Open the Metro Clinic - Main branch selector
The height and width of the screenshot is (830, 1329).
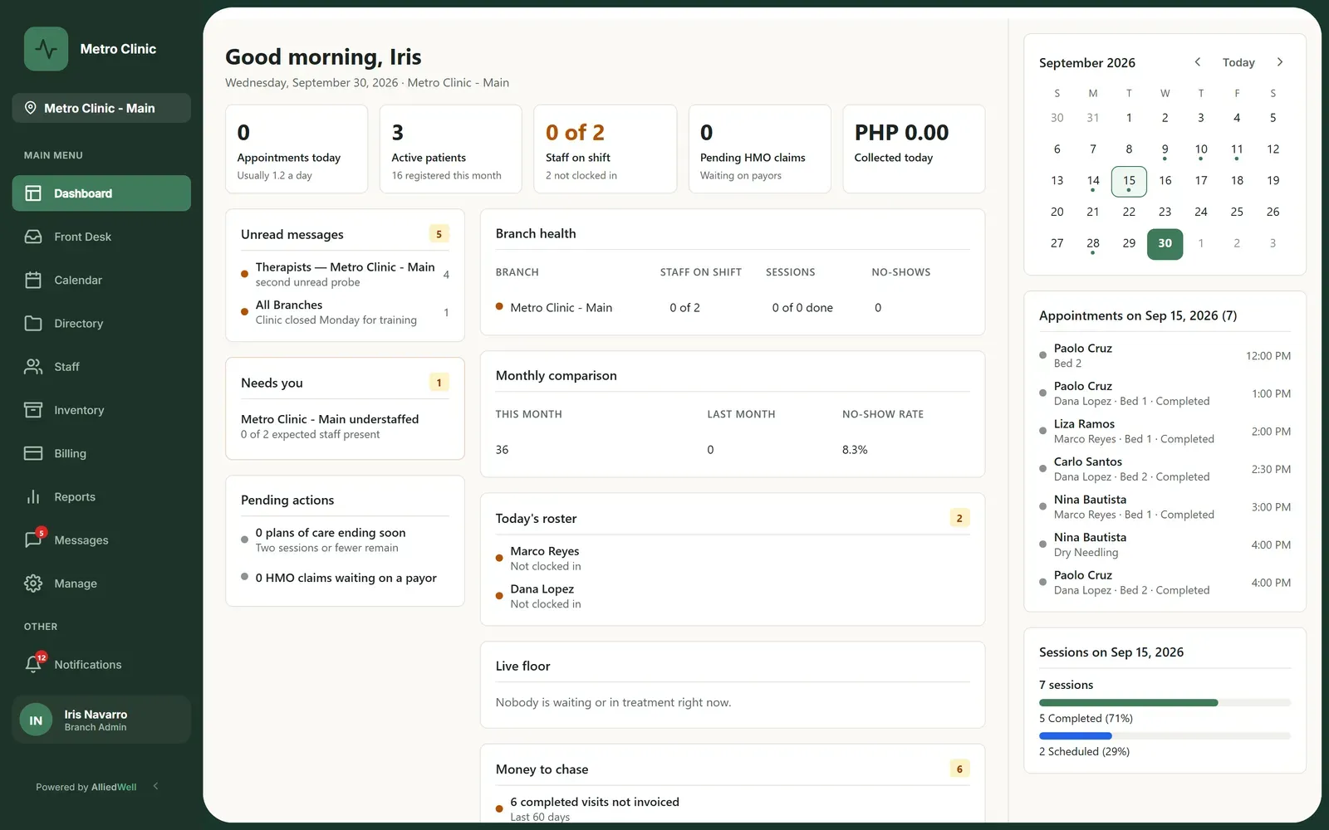(101, 108)
